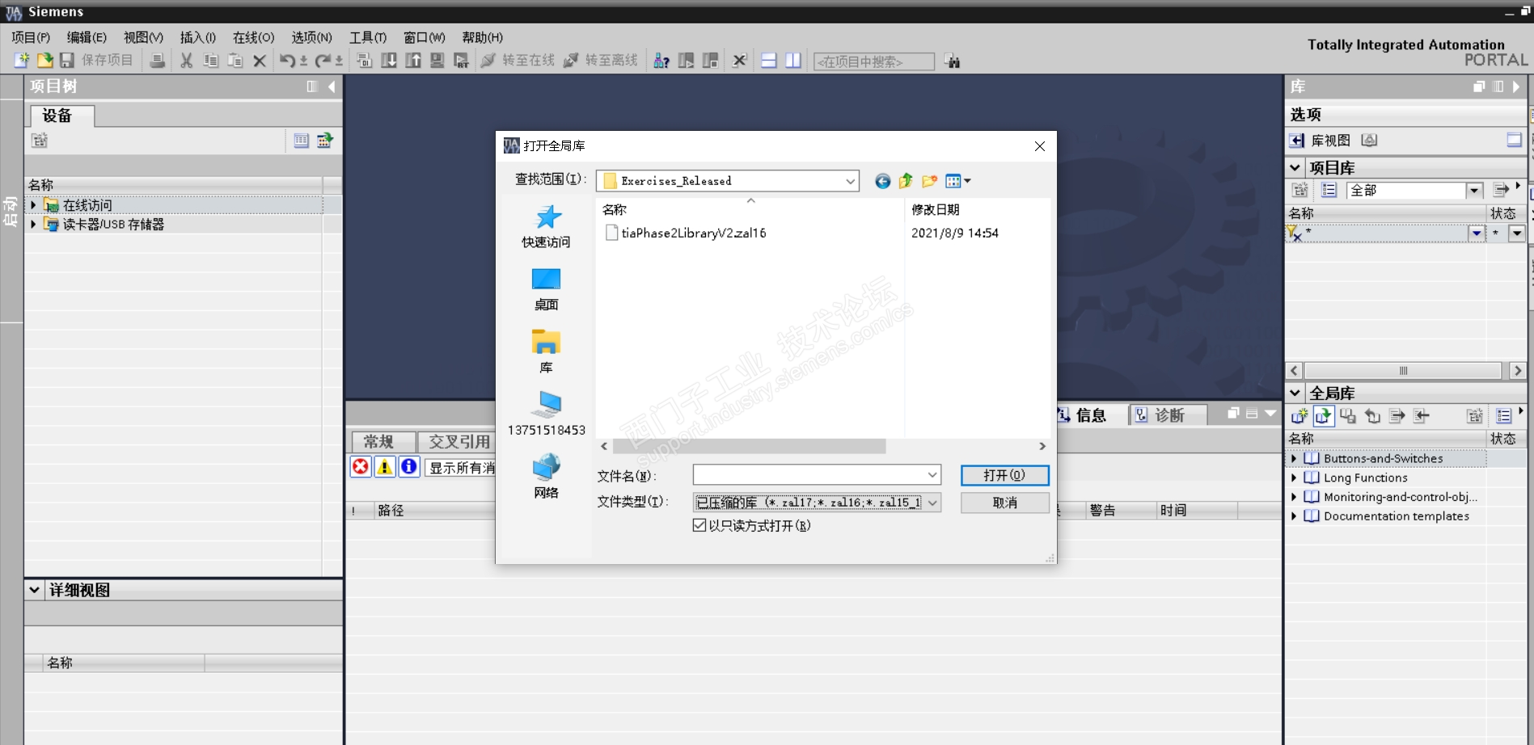The height and width of the screenshot is (745, 1534).
Task: Click the print icon in the toolbar
Action: tap(158, 61)
